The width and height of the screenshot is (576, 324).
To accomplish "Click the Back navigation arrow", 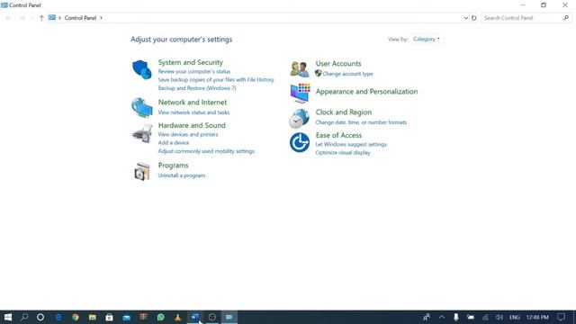I will tap(8, 18).
